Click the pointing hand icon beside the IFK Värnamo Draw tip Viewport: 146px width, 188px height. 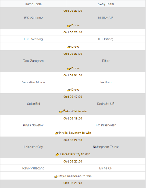coord(69,26)
